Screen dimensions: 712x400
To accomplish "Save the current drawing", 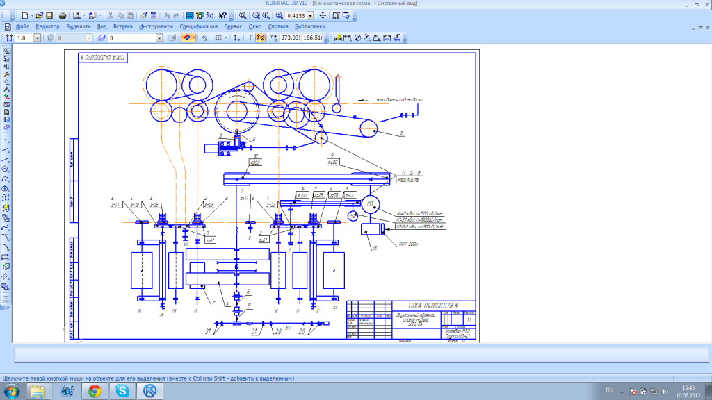I will (x=49, y=16).
